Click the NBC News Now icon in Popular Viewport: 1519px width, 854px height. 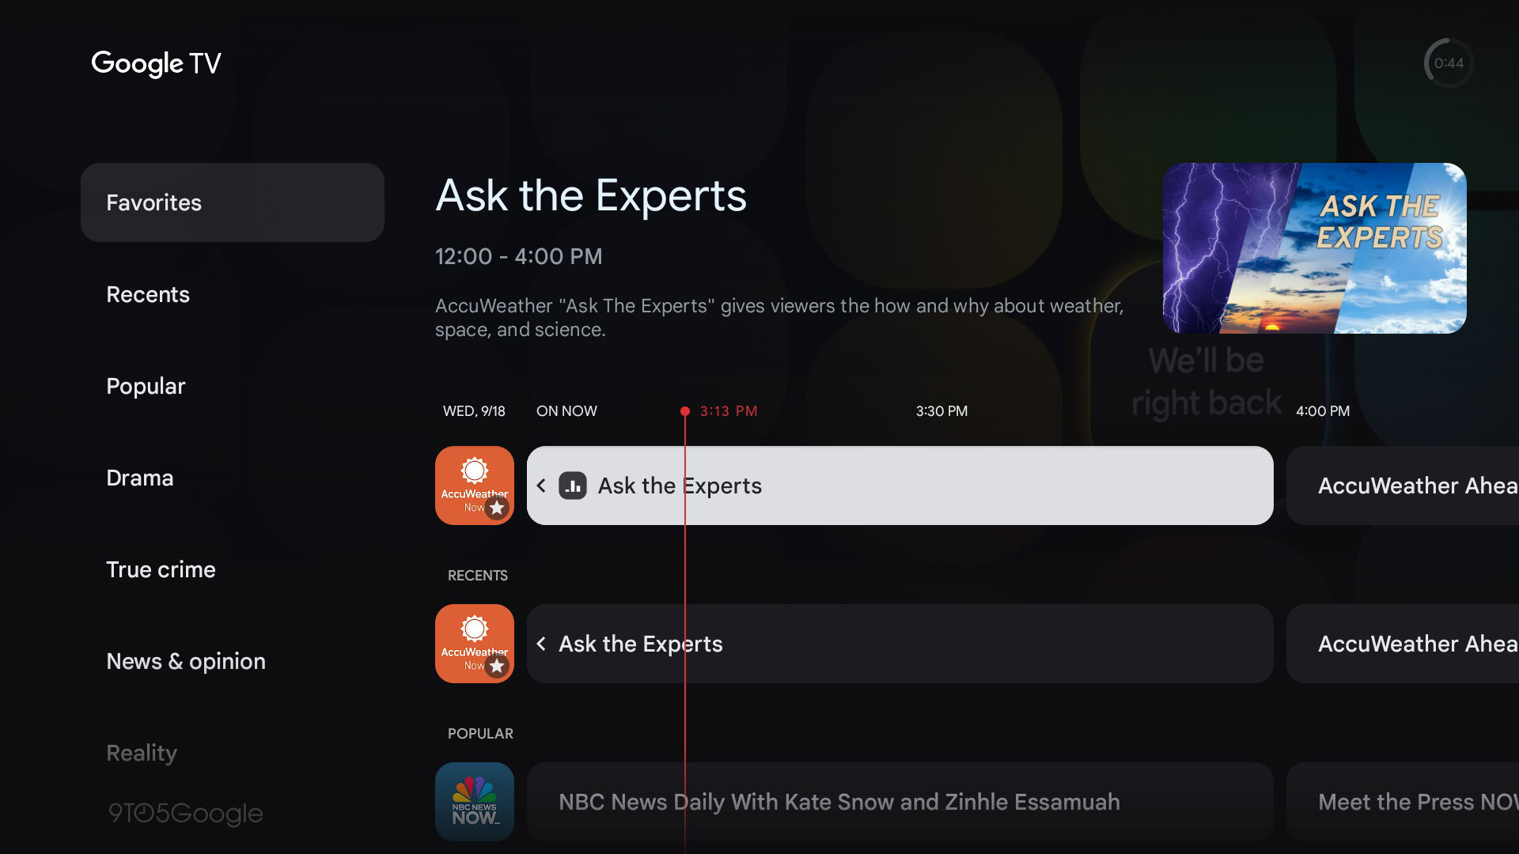point(474,801)
